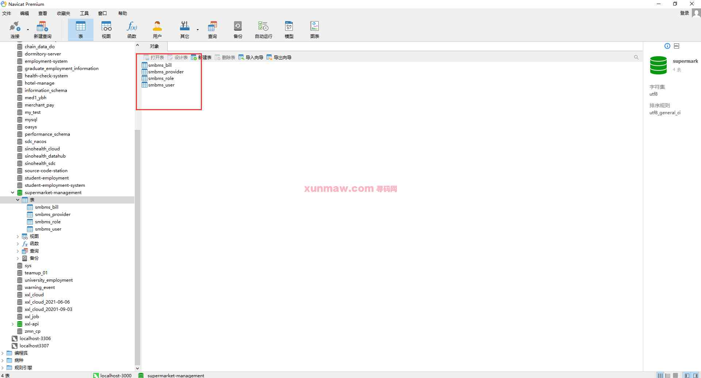Click the 登录 login link

[x=685, y=13]
